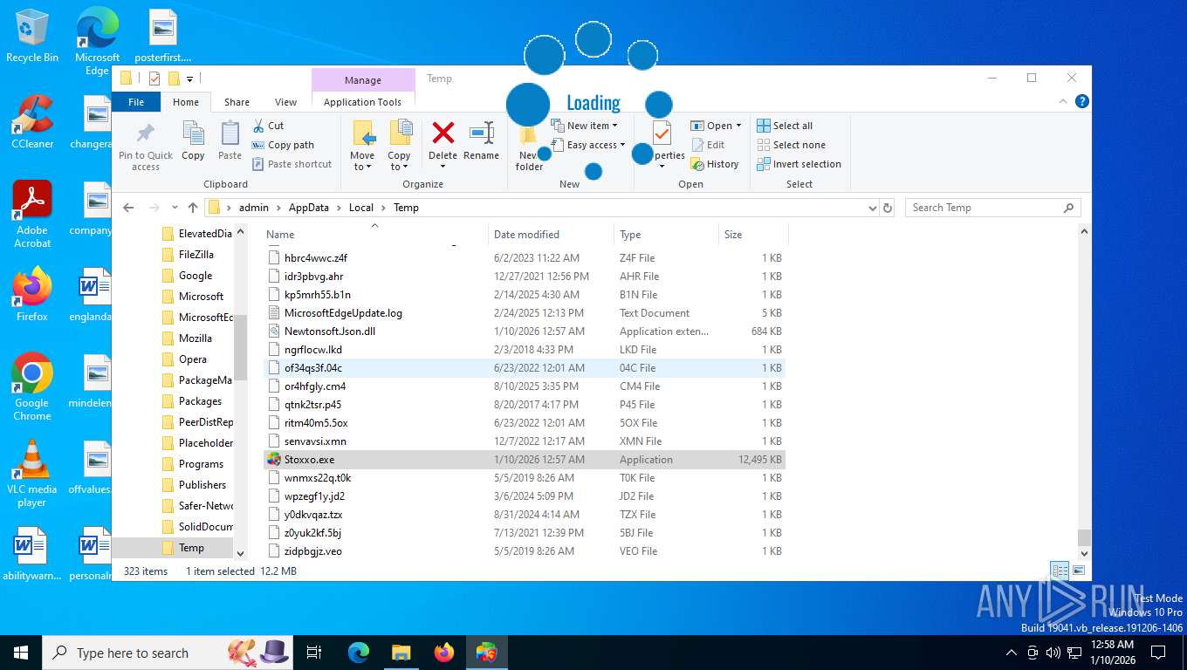Viewport: 1187px width, 670px height.
Task: Click the Pin to Quick access icon
Action: click(x=146, y=134)
